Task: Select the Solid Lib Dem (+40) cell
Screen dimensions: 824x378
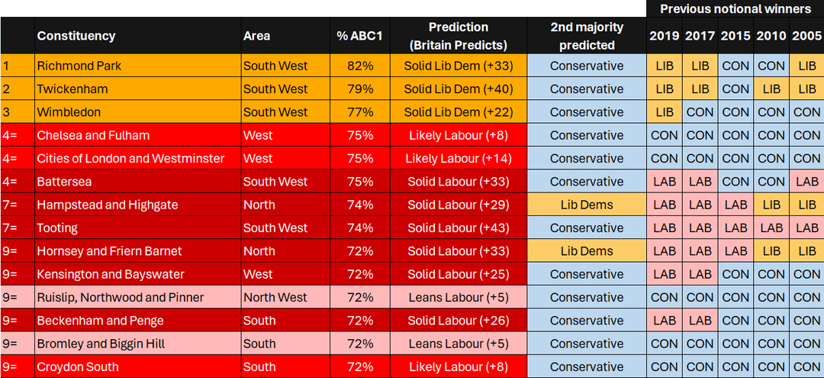Action: click(458, 89)
